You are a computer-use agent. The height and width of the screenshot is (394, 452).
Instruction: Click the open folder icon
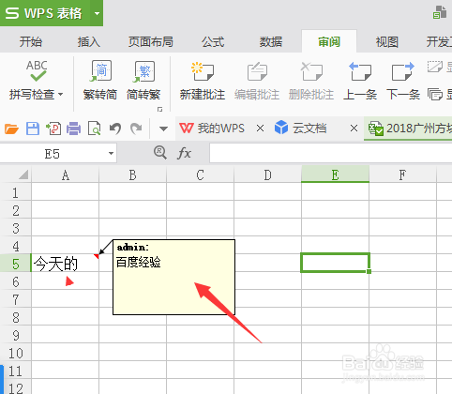(x=11, y=129)
